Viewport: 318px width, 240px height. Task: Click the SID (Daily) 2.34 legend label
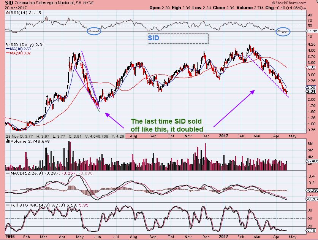click(28, 45)
